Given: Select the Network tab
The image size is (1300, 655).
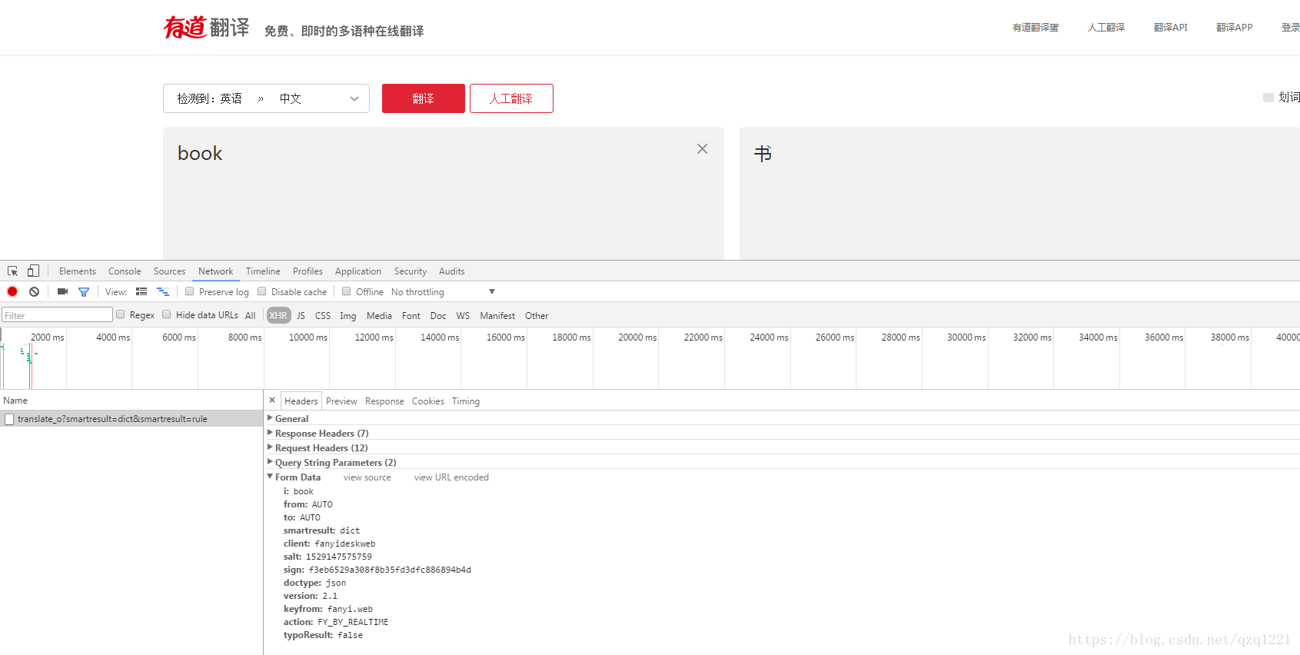Looking at the screenshot, I should tap(215, 271).
